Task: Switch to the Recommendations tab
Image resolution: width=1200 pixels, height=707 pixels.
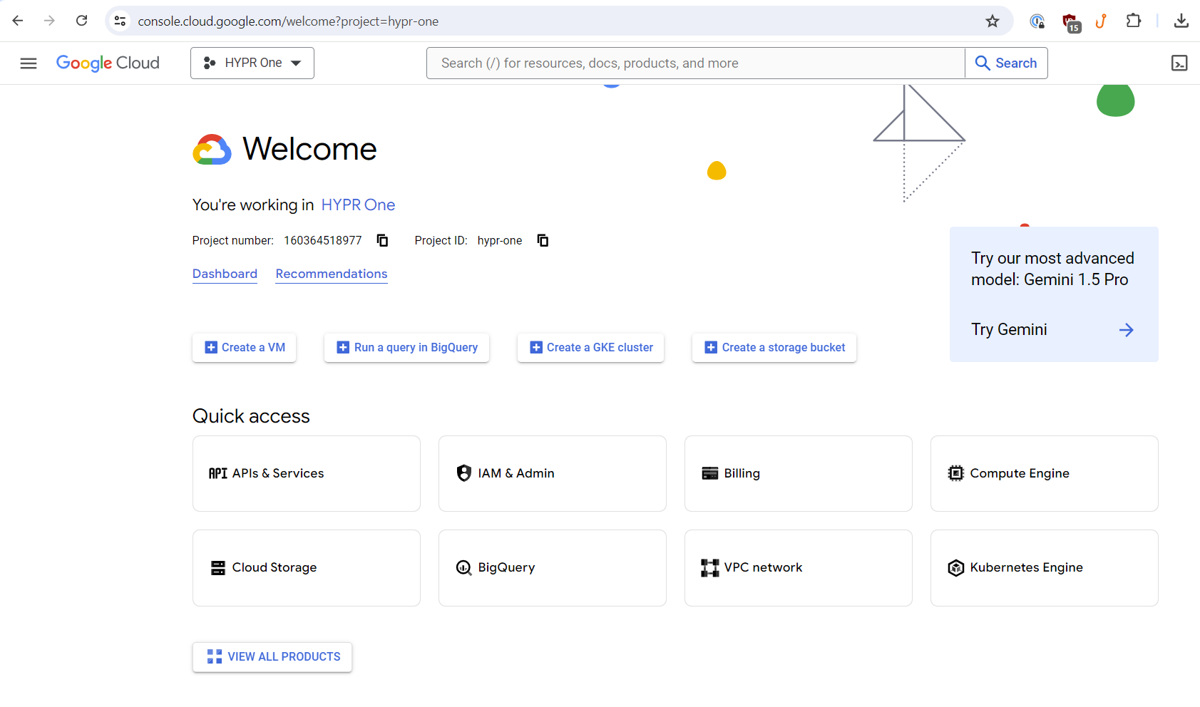Action: (332, 274)
